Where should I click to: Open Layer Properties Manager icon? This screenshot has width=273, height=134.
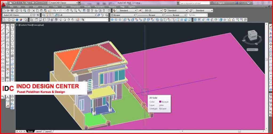[x=43, y=15]
